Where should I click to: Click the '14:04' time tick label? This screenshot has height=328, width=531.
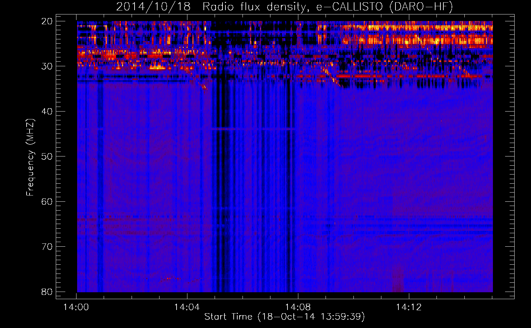tap(187, 307)
